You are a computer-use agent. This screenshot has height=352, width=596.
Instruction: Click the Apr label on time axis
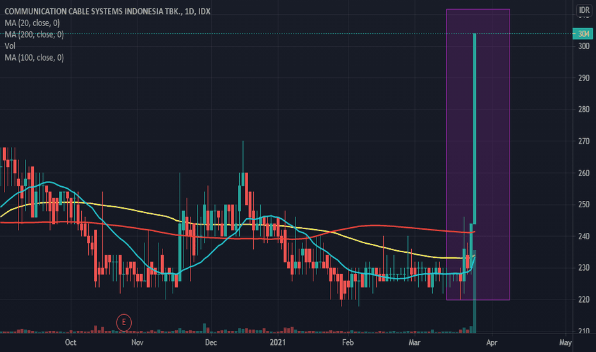pos(492,342)
